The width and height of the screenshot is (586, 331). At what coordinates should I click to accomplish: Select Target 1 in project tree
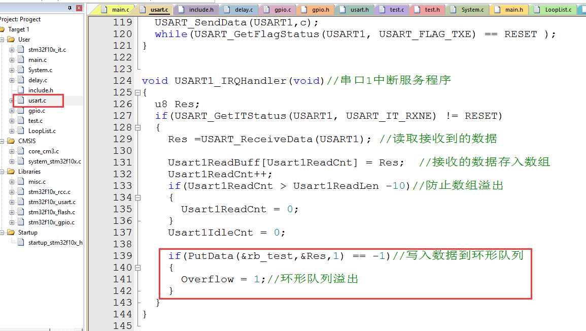click(x=18, y=29)
